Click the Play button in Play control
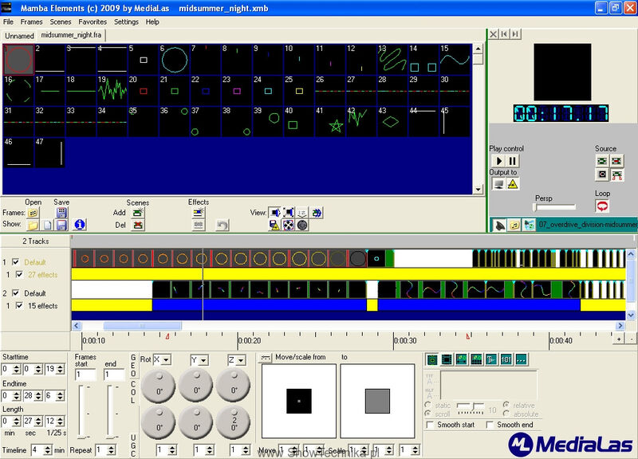The image size is (638, 459). click(498, 161)
